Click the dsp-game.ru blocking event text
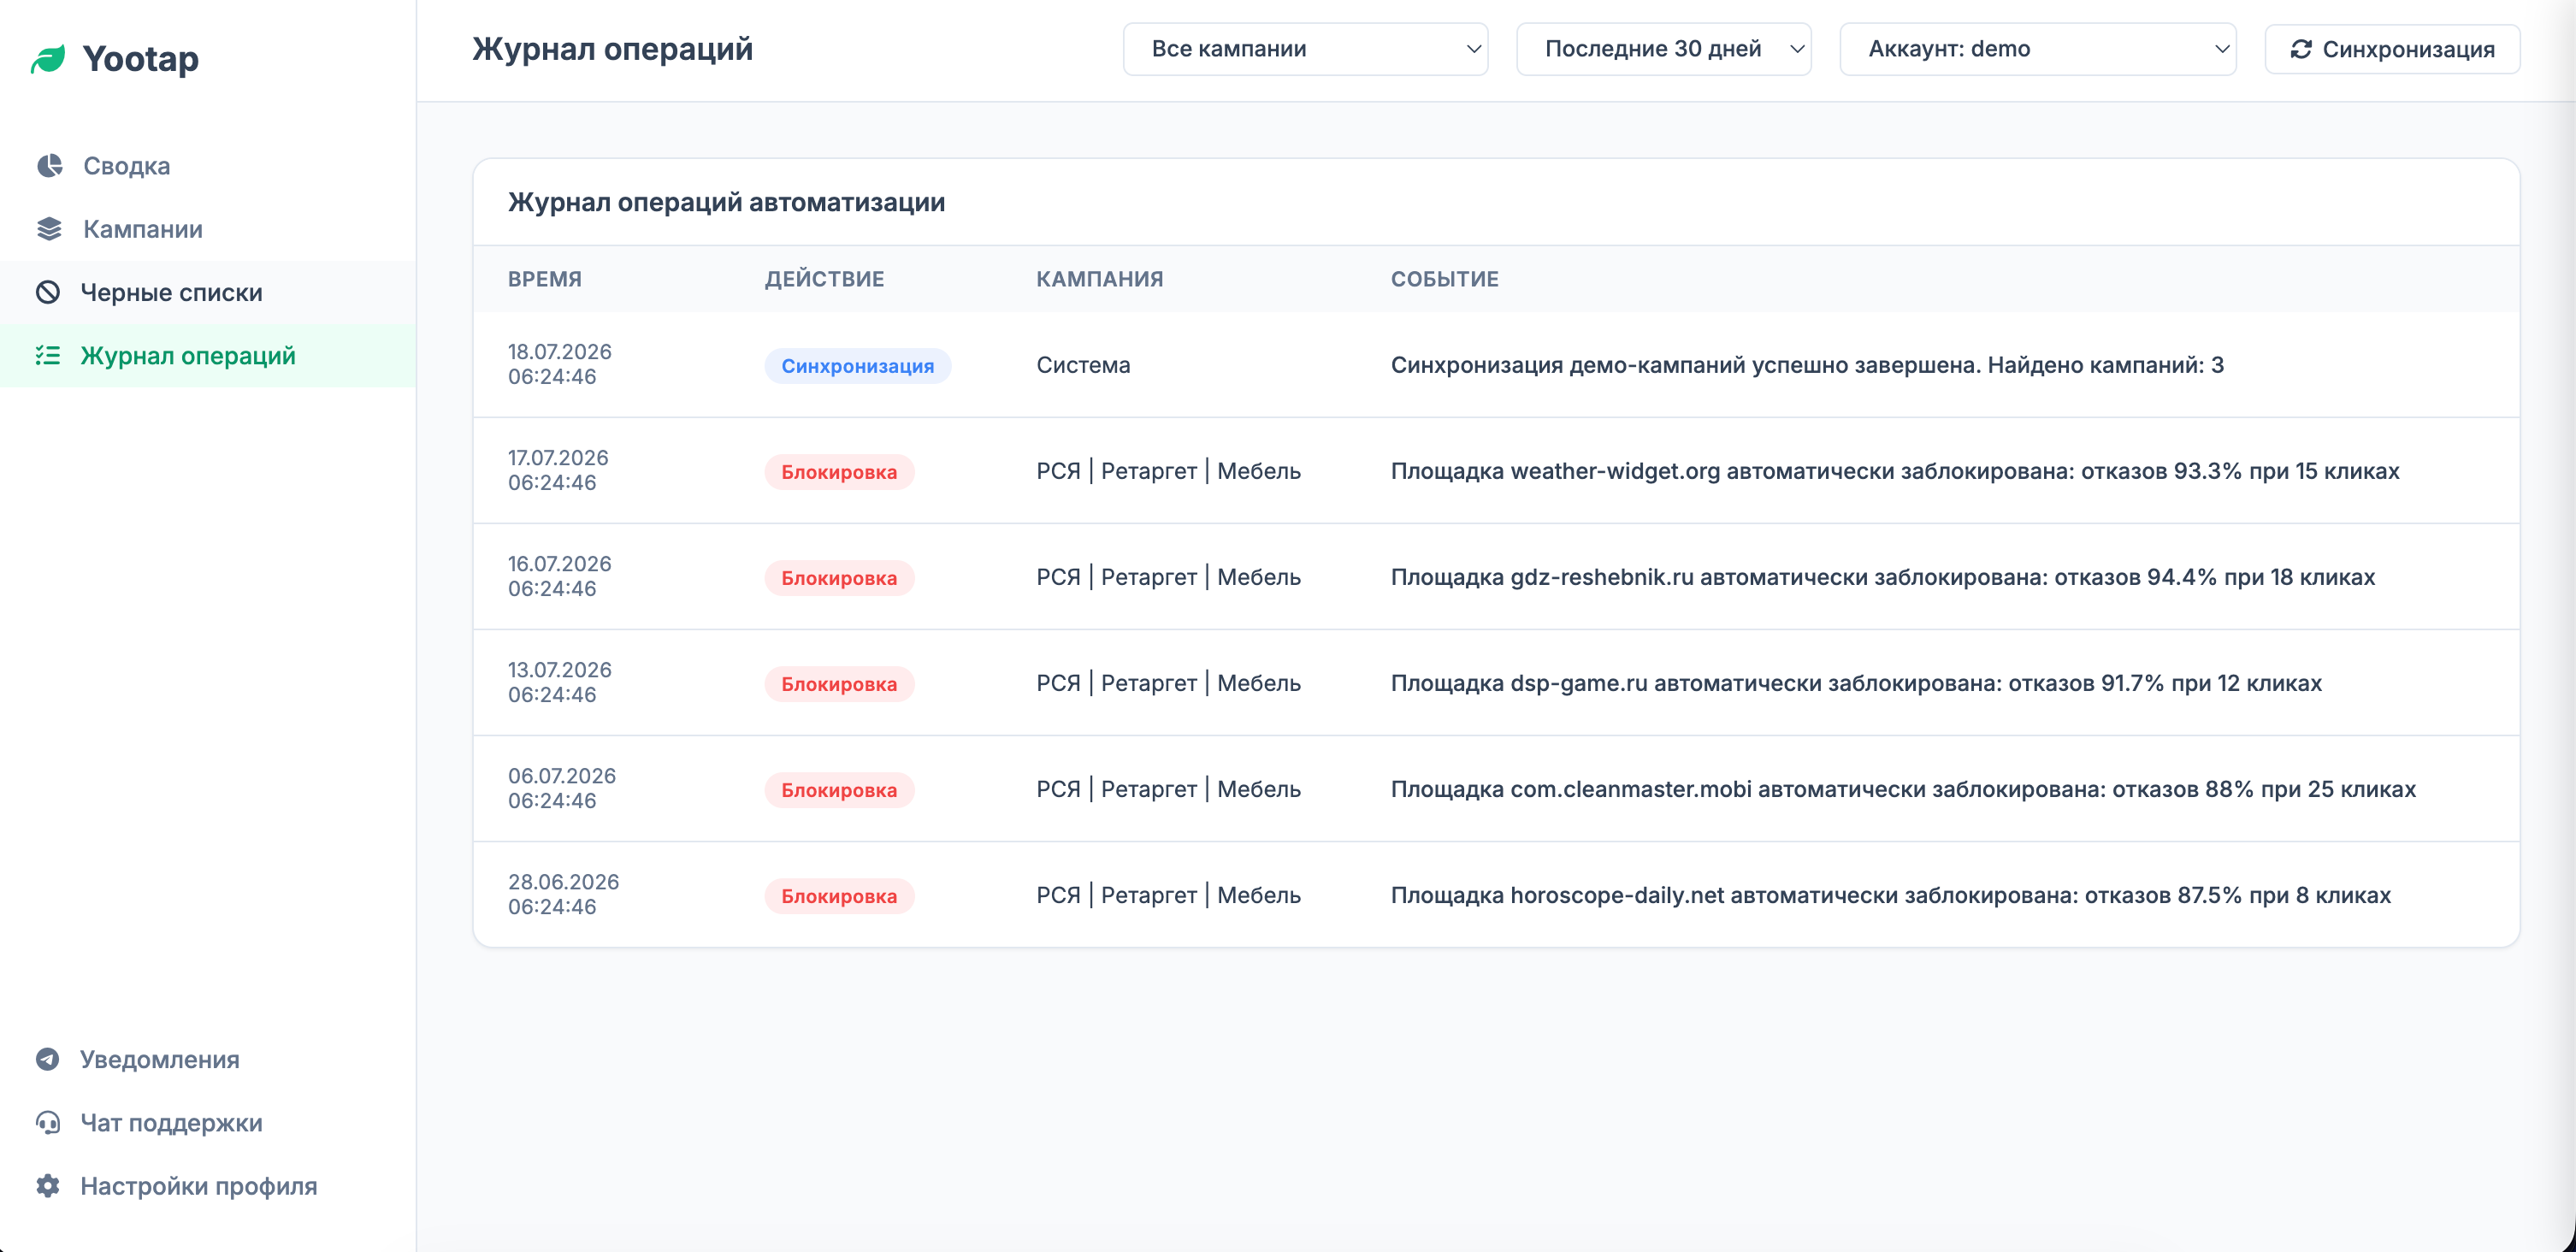Screen dimensions: 2576x1252 pos(1856,683)
